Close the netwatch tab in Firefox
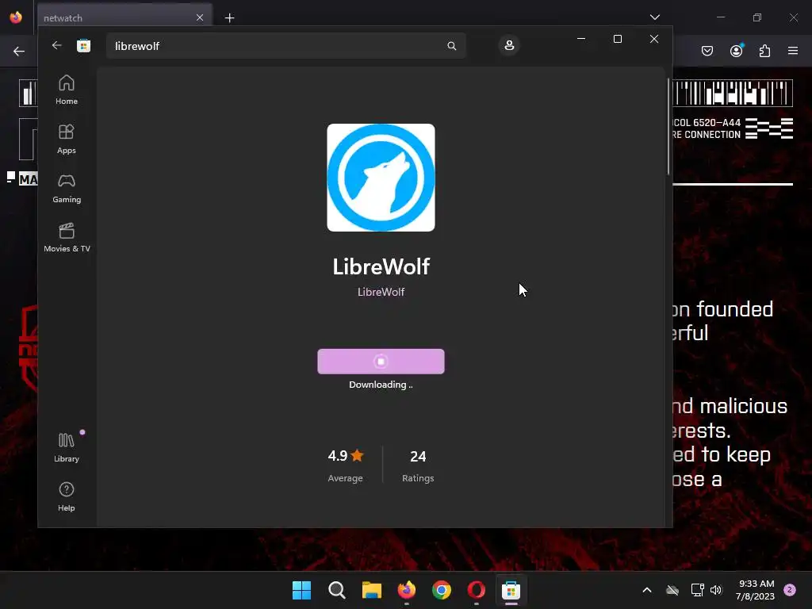The height and width of the screenshot is (609, 812). pyautogui.click(x=200, y=17)
